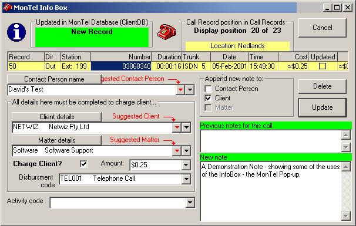The width and height of the screenshot is (356, 226).
Task: Click the Software Support matter field
Action: 92,151
